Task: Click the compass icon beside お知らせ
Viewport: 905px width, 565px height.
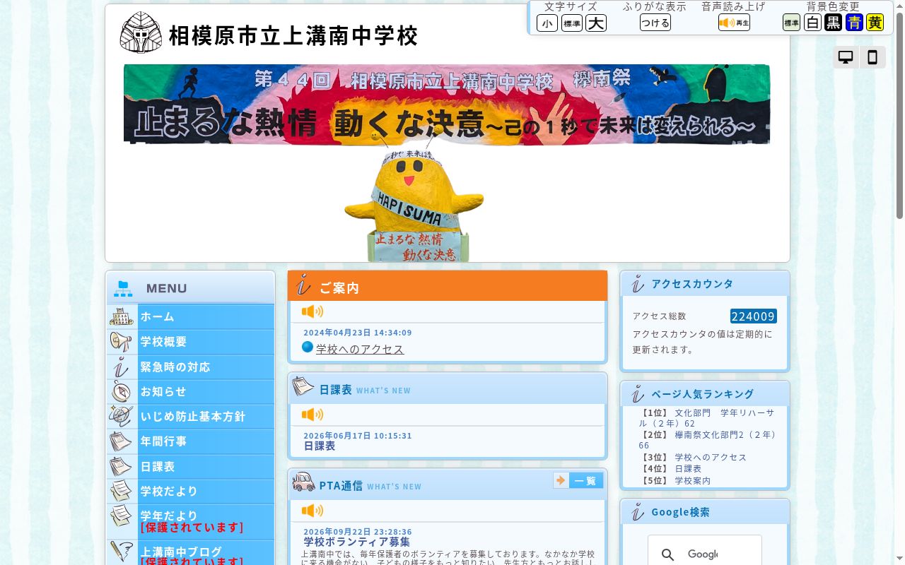Action: pos(122,391)
